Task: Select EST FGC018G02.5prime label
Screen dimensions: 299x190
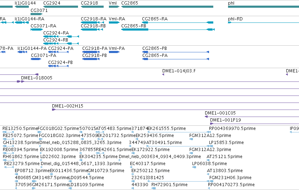Action: (58, 129)
